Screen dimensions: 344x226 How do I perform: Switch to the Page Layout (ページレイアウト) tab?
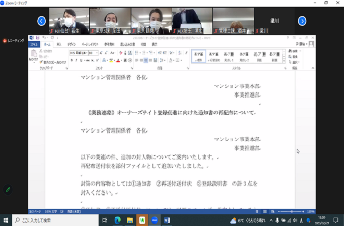90,44
